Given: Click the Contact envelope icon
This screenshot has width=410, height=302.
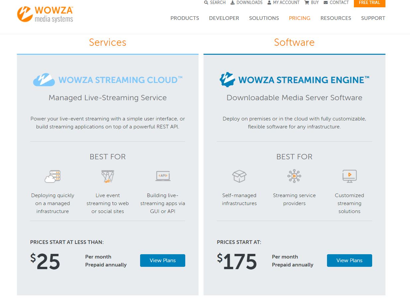Looking at the screenshot, I should pyautogui.click(x=326, y=3).
